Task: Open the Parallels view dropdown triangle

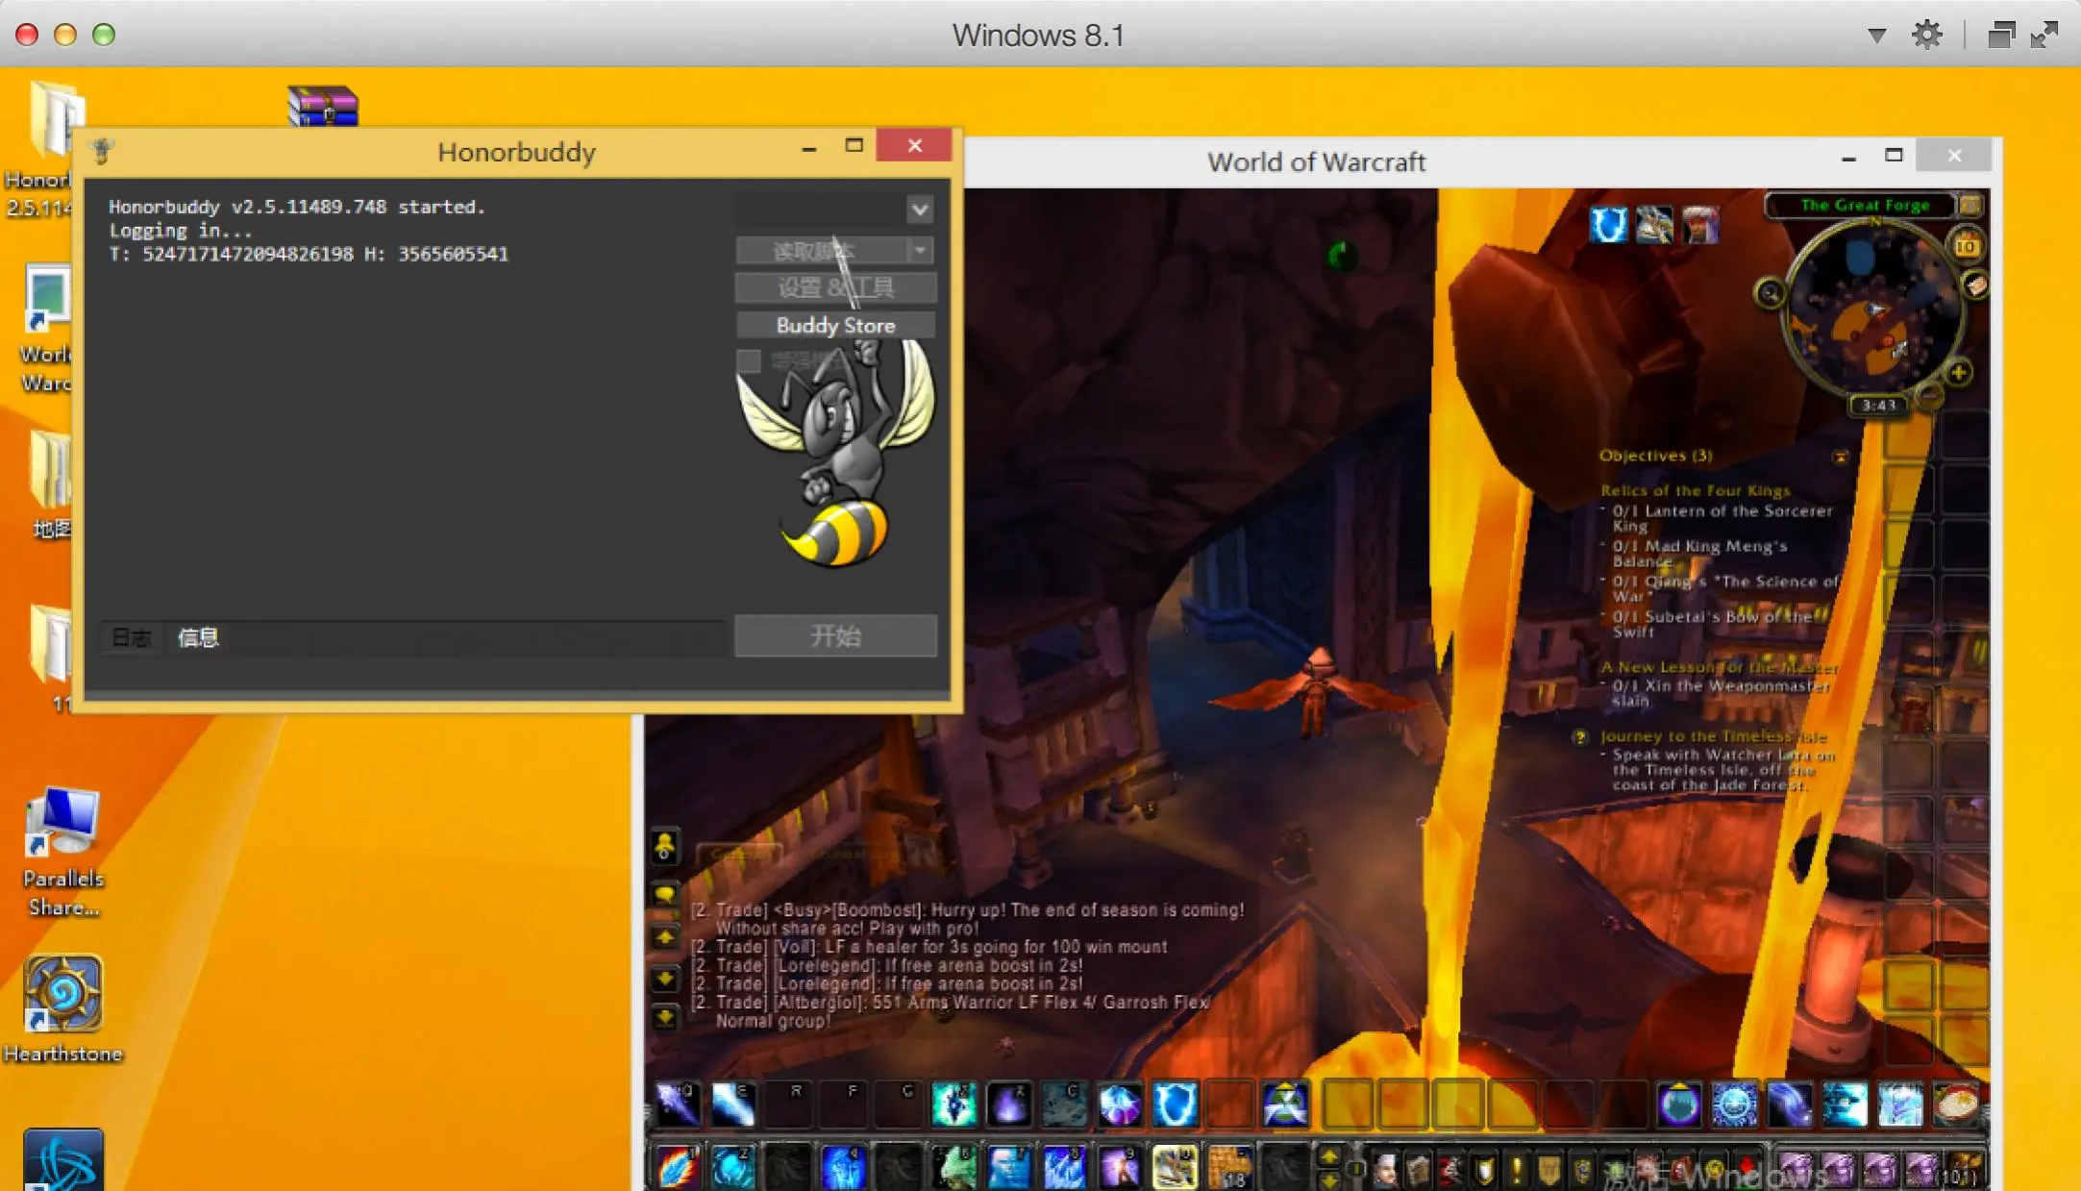Action: (1876, 36)
